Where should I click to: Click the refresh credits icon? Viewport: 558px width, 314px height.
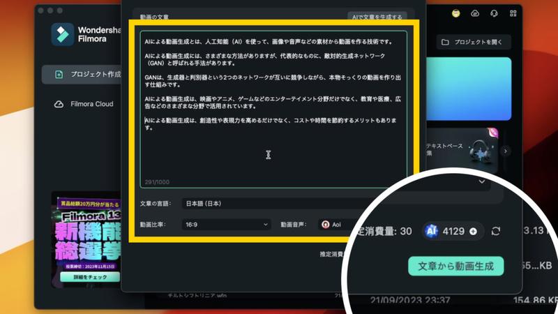pos(496,232)
